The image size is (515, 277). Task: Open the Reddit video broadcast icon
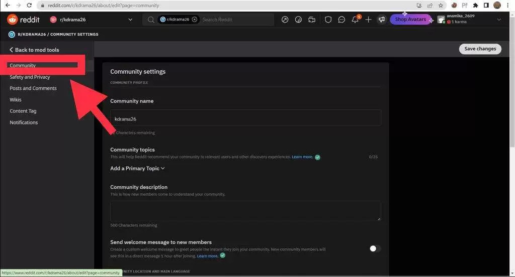pos(312,20)
